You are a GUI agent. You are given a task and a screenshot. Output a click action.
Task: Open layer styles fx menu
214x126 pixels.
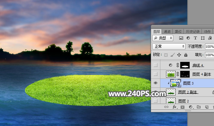tap(175, 107)
